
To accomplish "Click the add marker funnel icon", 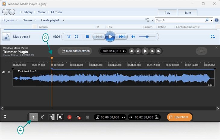I will [33, 117].
